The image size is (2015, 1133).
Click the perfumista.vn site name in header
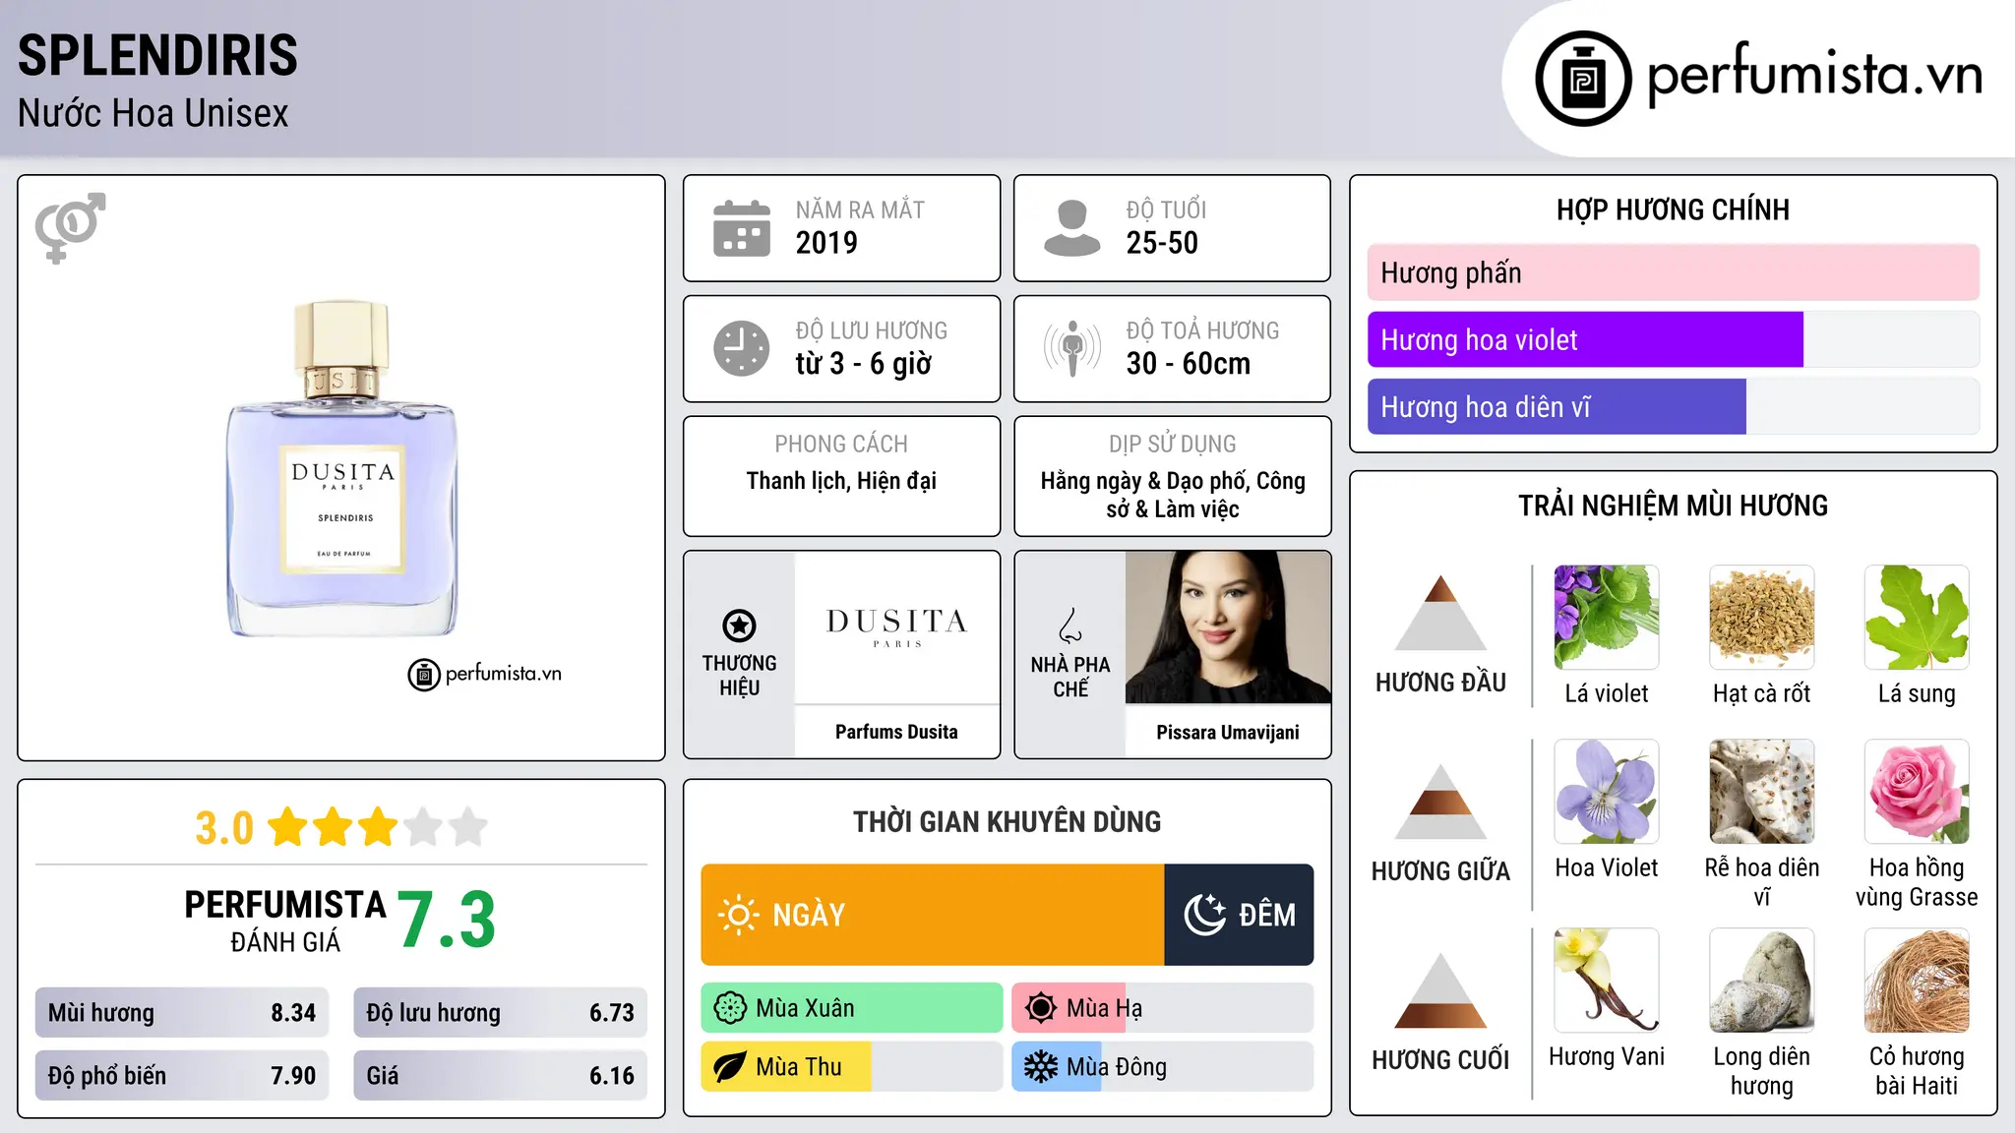click(x=1815, y=75)
